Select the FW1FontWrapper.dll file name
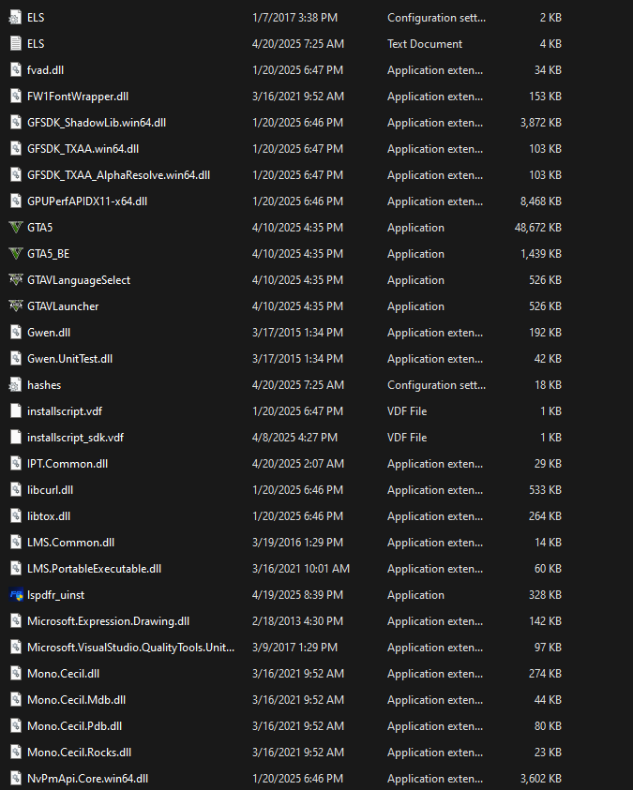 tap(78, 97)
